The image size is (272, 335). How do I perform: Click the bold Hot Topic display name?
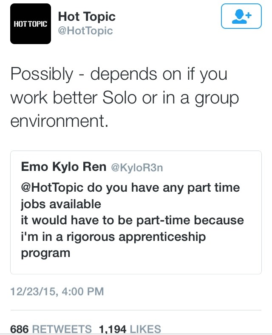click(87, 17)
